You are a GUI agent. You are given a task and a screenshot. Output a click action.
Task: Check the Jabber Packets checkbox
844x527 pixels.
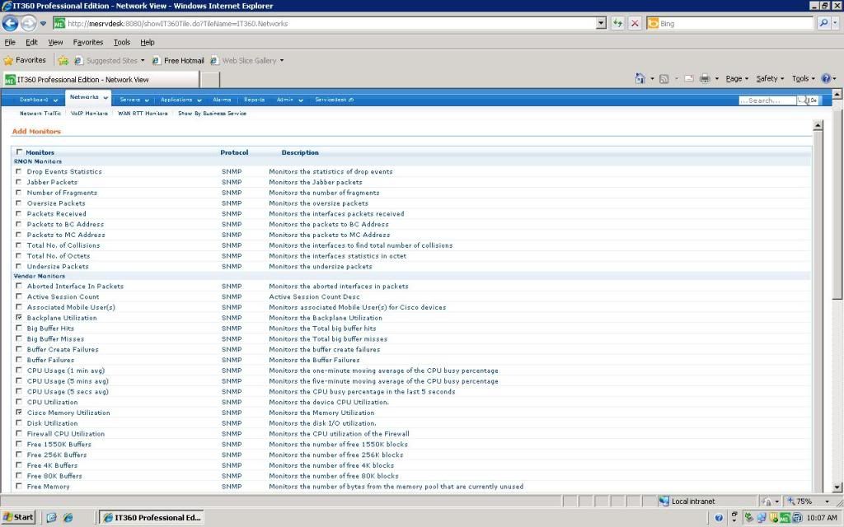tap(19, 182)
